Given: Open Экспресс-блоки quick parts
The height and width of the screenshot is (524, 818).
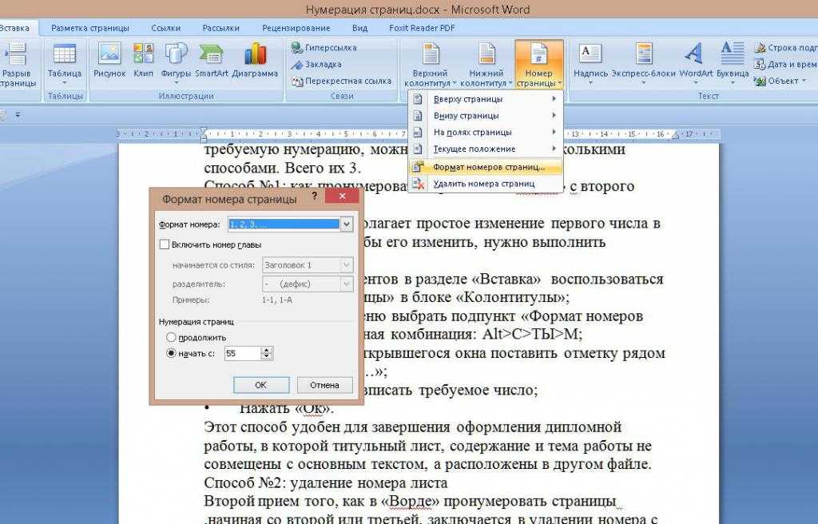Looking at the screenshot, I should [643, 64].
